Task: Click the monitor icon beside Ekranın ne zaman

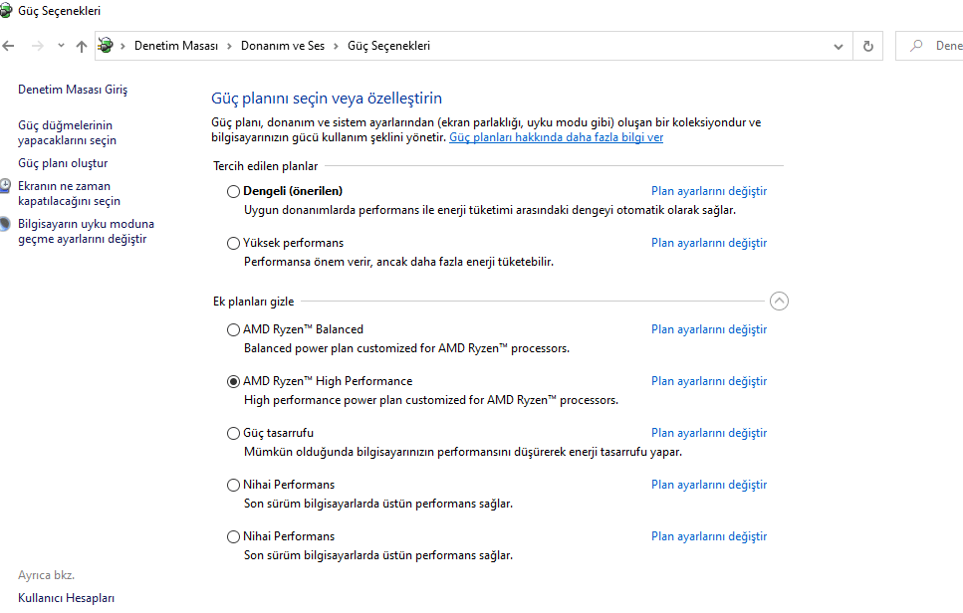Action: tap(6, 187)
